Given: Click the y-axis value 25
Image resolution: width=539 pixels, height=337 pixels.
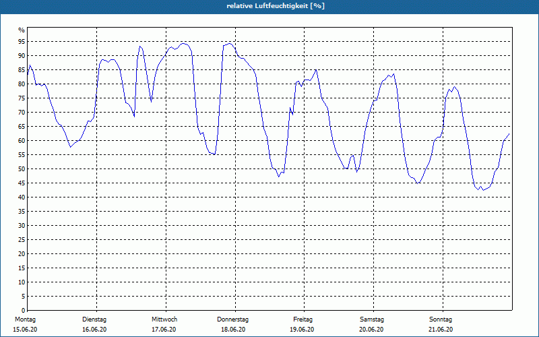Looking at the screenshot, I should [22, 240].
